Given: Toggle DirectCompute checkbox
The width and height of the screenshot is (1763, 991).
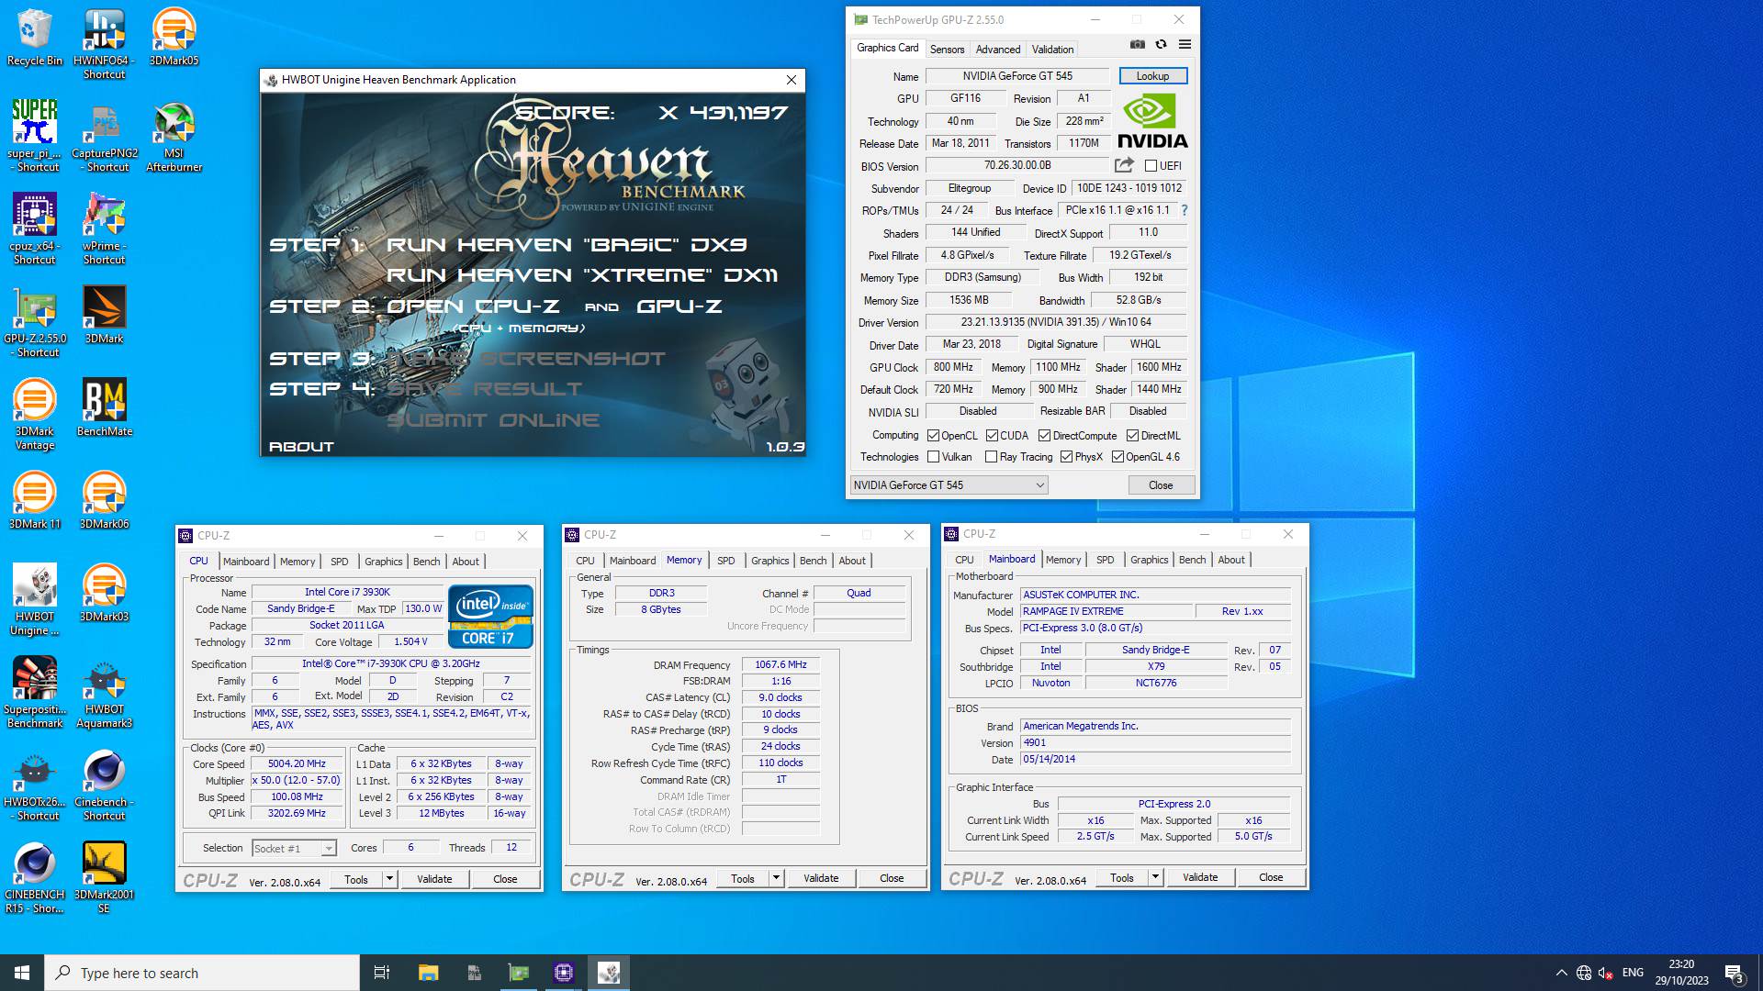Looking at the screenshot, I should pos(1044,436).
